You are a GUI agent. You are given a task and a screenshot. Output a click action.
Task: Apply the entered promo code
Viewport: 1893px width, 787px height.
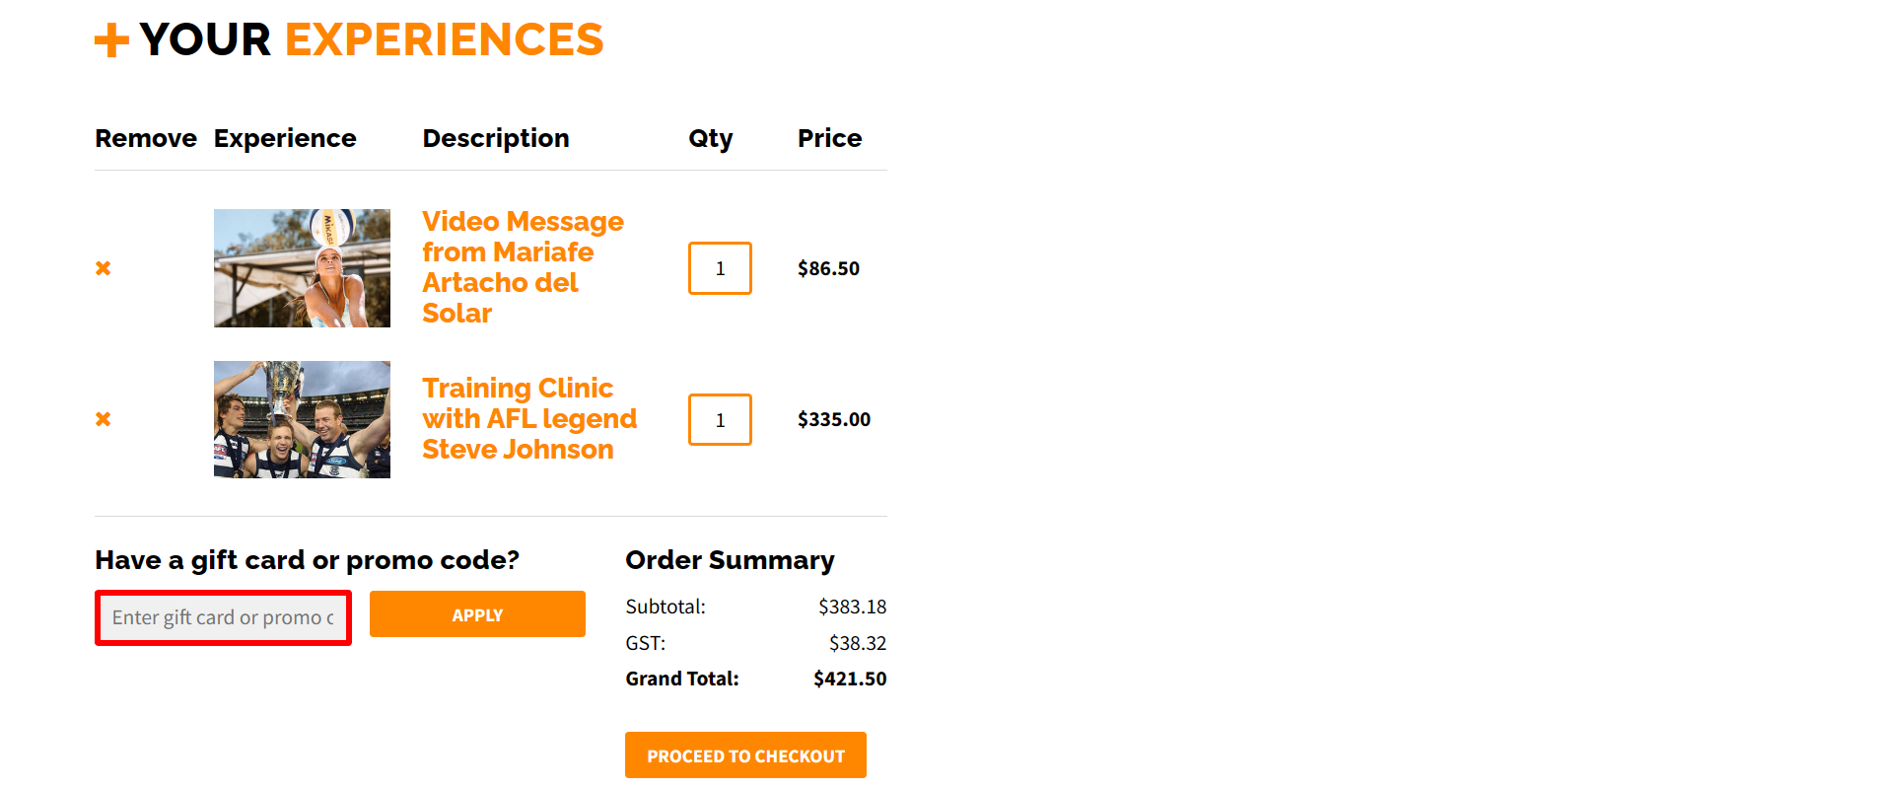coord(477,613)
